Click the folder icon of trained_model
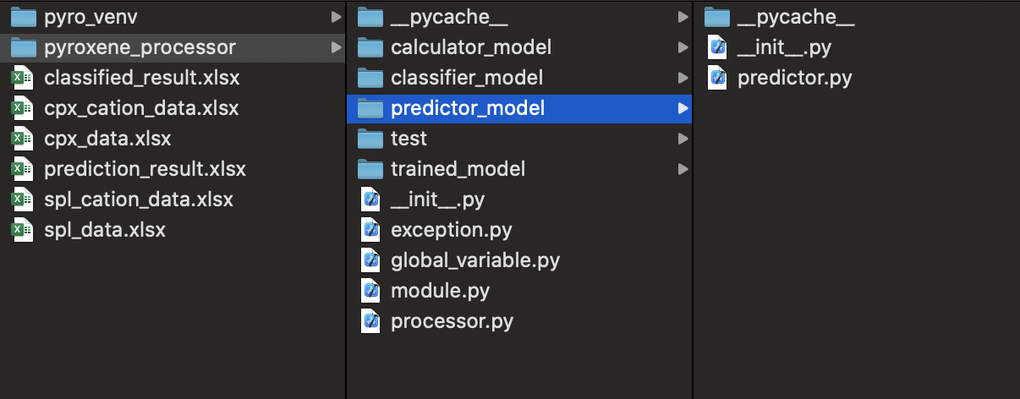The image size is (1020, 399). coord(370,169)
